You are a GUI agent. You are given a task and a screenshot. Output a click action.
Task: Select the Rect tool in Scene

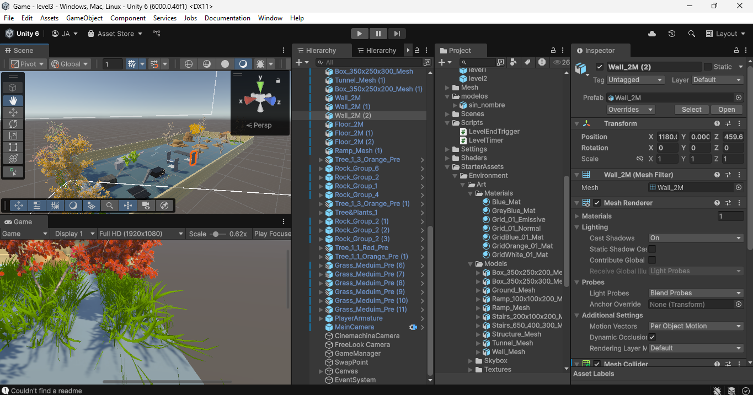pyautogui.click(x=13, y=147)
